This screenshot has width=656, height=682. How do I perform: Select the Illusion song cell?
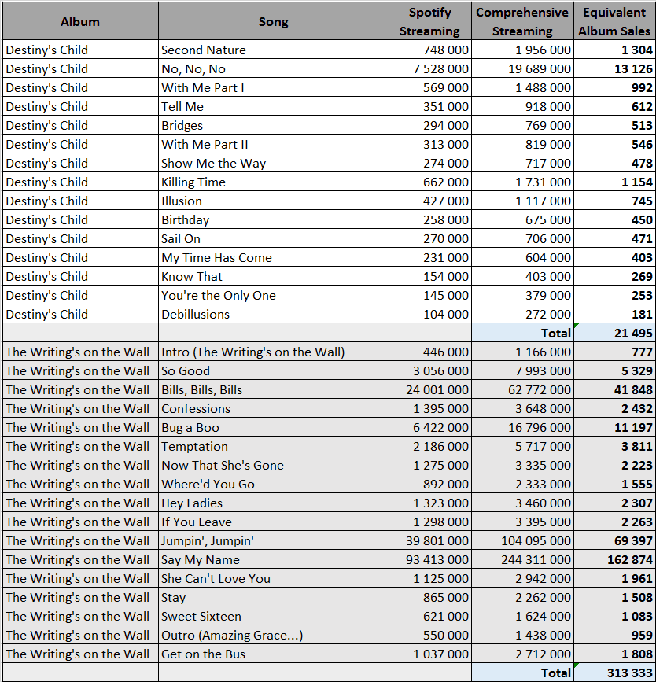point(274,201)
